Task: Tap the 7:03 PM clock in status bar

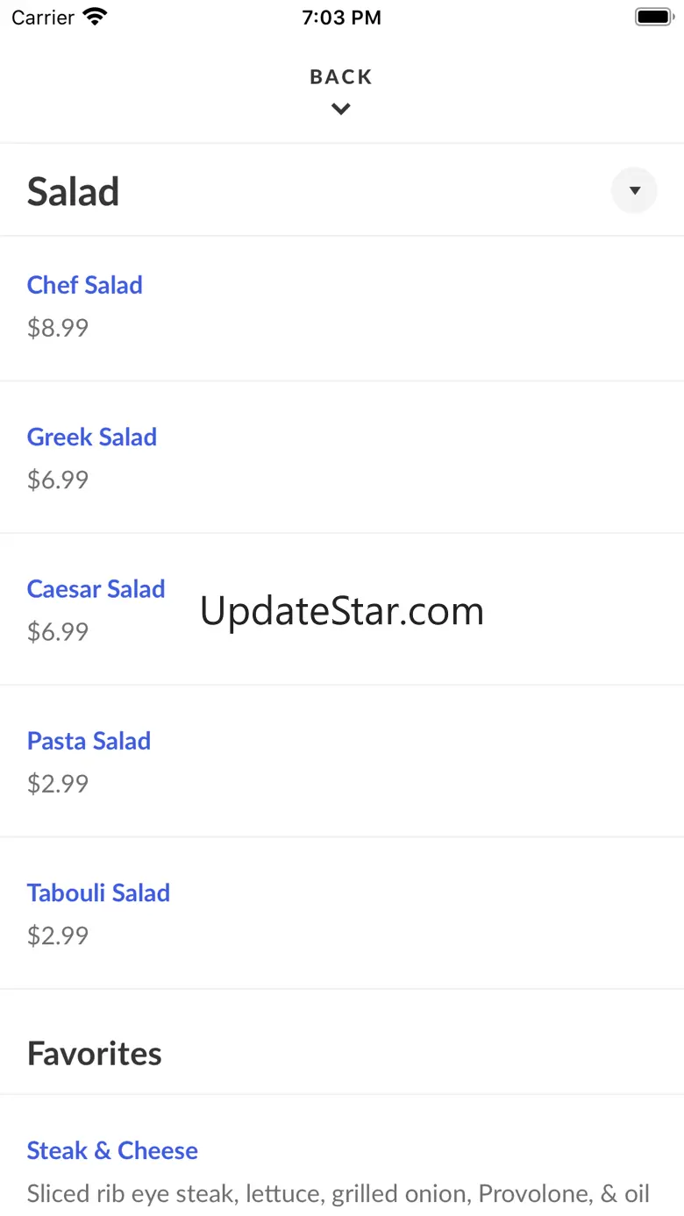Action: point(341,18)
